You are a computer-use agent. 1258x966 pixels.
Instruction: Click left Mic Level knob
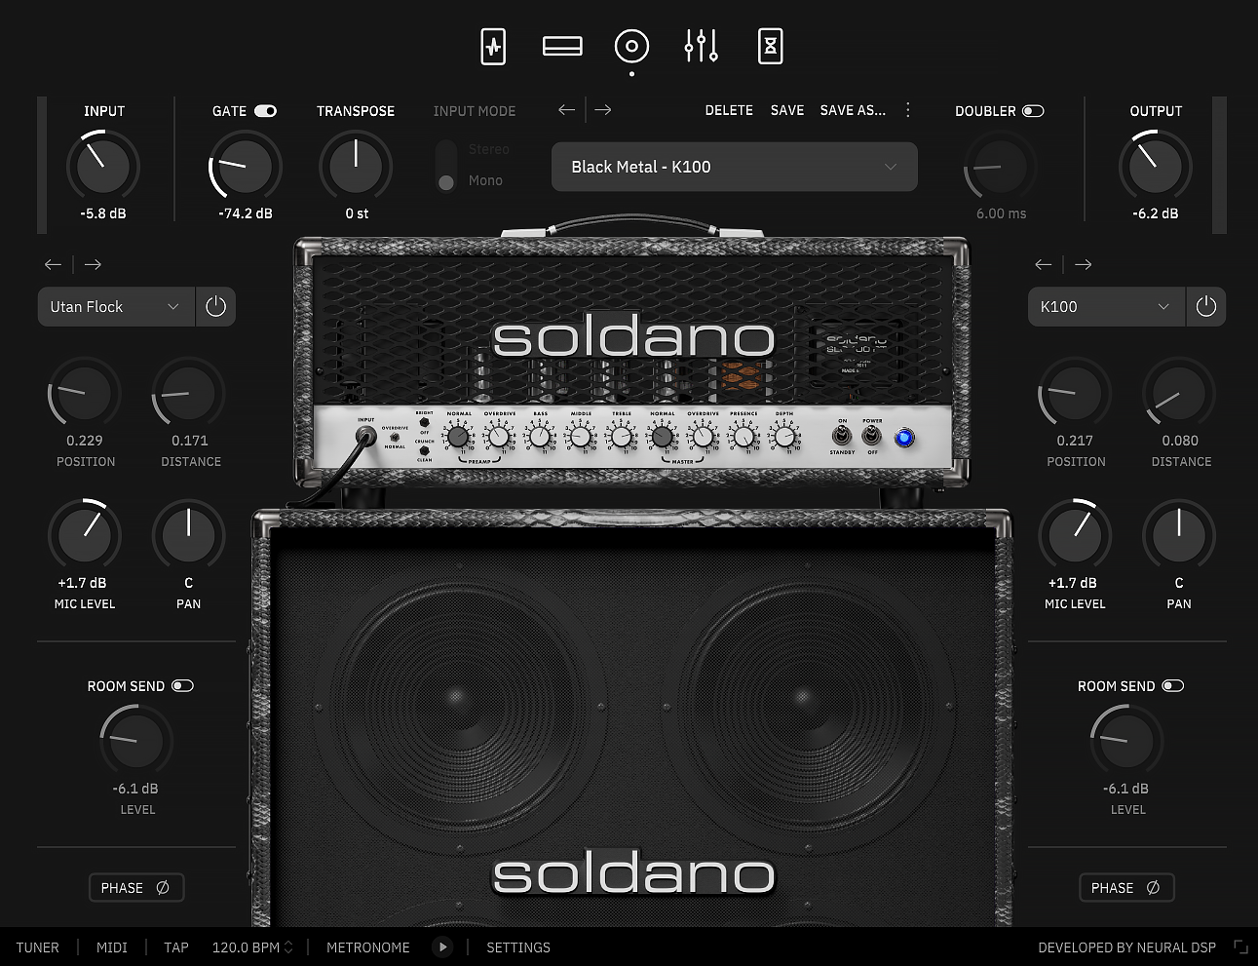(85, 535)
